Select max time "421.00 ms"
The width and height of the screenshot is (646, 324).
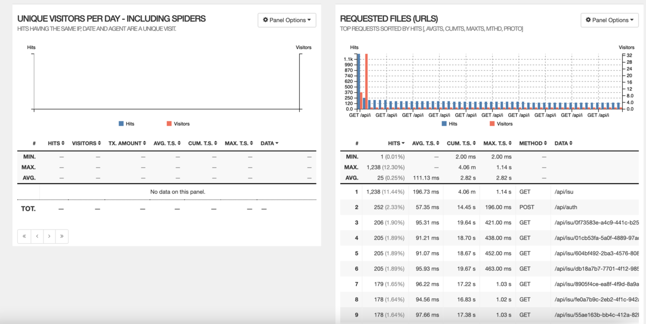(498, 223)
